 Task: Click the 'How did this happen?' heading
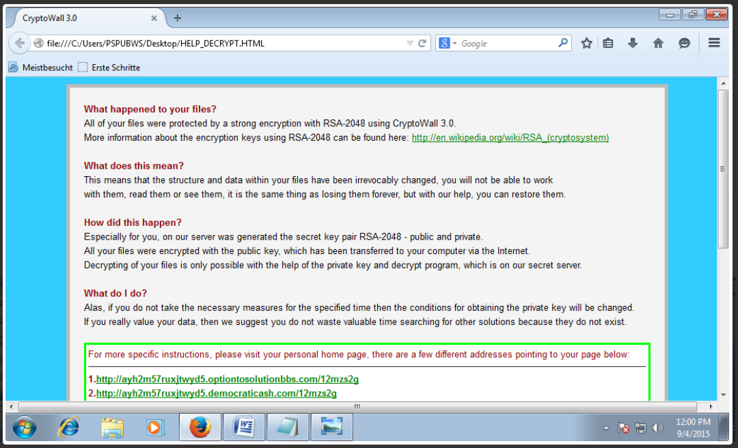click(x=133, y=222)
